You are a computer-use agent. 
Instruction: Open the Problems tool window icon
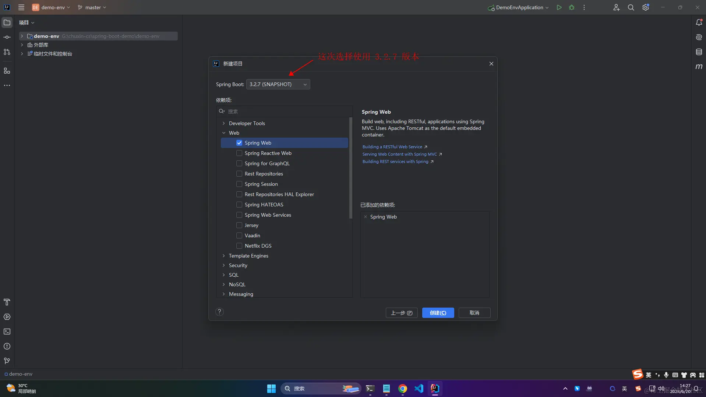(x=7, y=346)
